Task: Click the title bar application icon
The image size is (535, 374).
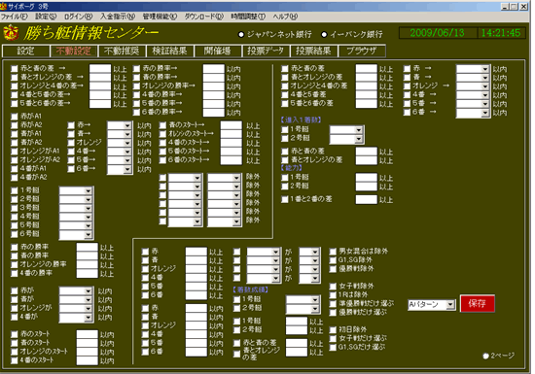Action: coord(4,6)
